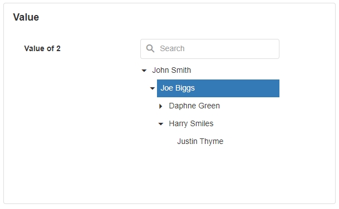The image size is (339, 209).
Task: Click the Search placeholder text
Action: pos(172,48)
